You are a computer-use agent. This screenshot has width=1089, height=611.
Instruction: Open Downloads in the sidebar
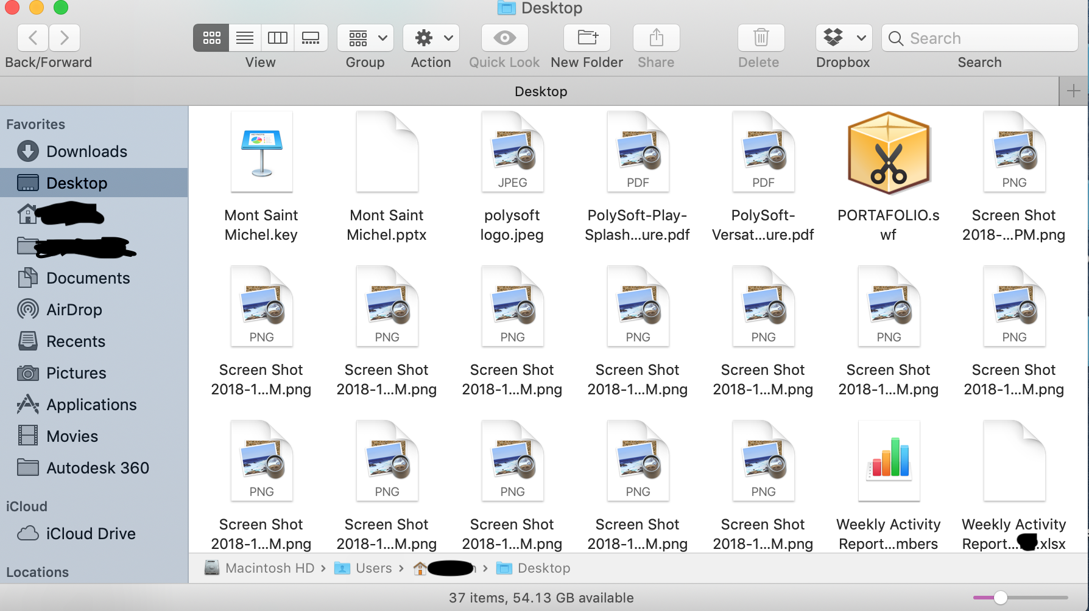click(x=94, y=151)
